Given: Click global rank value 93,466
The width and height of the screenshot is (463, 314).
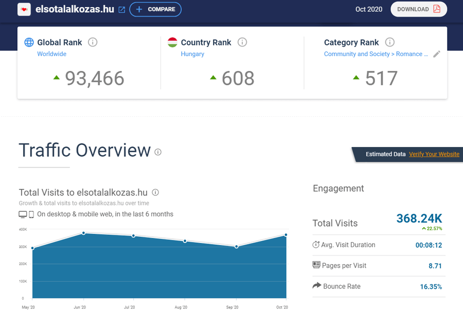Looking at the screenshot, I should 95,79.
